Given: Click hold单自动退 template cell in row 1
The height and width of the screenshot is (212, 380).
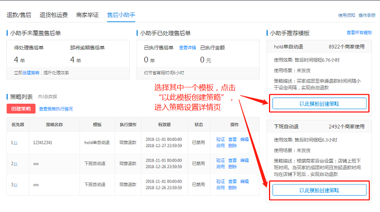Looking at the screenshot, I should click(x=97, y=143).
